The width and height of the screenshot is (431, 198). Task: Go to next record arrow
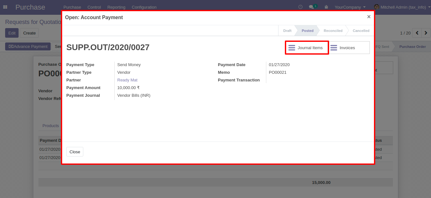(426, 33)
